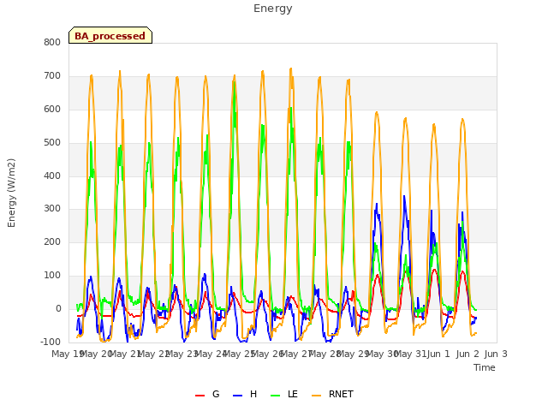Click the -100 y-axis tick label
Viewport: 548px width, 411px height.
tap(51, 342)
